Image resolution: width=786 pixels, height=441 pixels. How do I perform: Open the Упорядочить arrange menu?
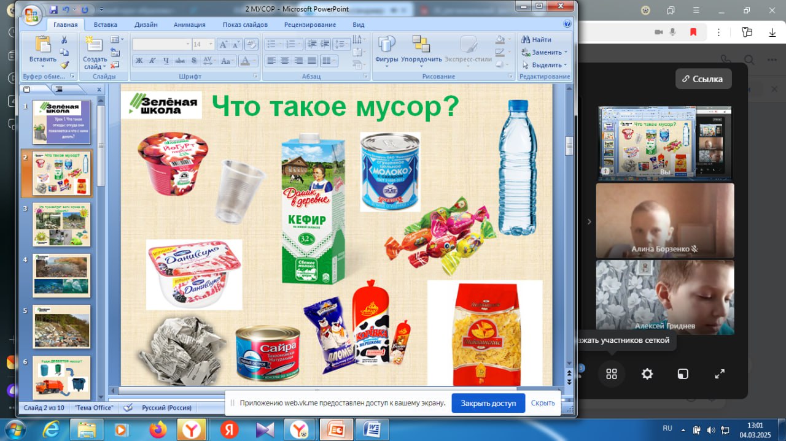pos(421,50)
